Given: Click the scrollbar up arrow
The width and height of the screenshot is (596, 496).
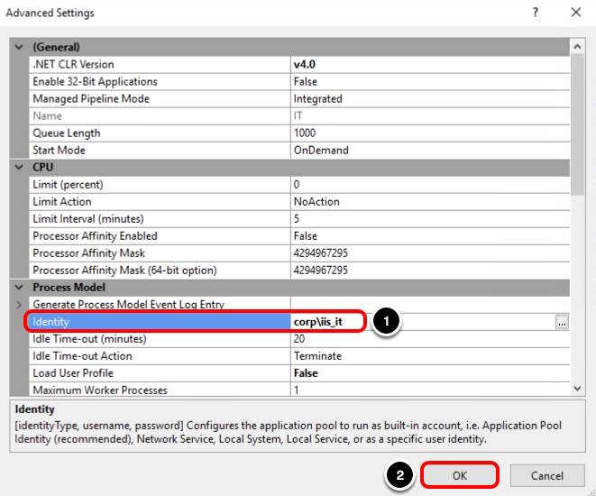Looking at the screenshot, I should pyautogui.click(x=577, y=47).
